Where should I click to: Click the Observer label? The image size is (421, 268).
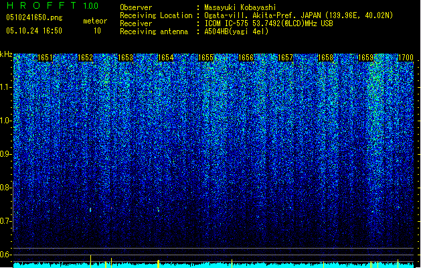(x=136, y=7)
